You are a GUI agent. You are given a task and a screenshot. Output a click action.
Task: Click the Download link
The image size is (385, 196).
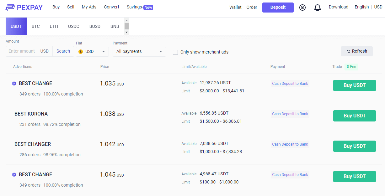point(339,7)
